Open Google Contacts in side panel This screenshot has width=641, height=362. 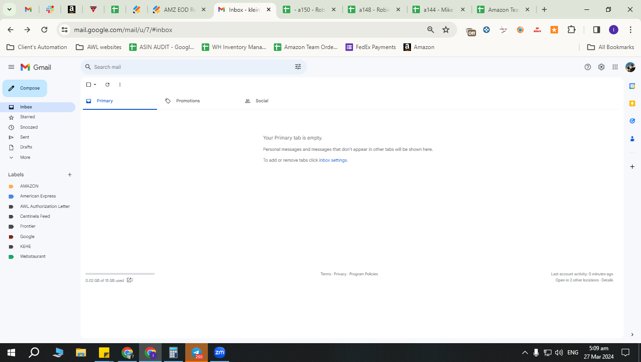[633, 139]
